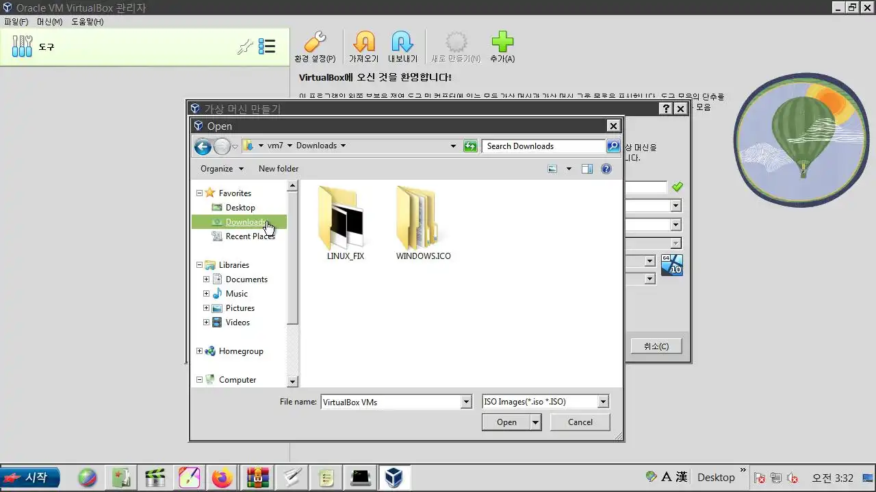Expand the Music library node
This screenshot has width=876, height=492.
click(x=206, y=294)
